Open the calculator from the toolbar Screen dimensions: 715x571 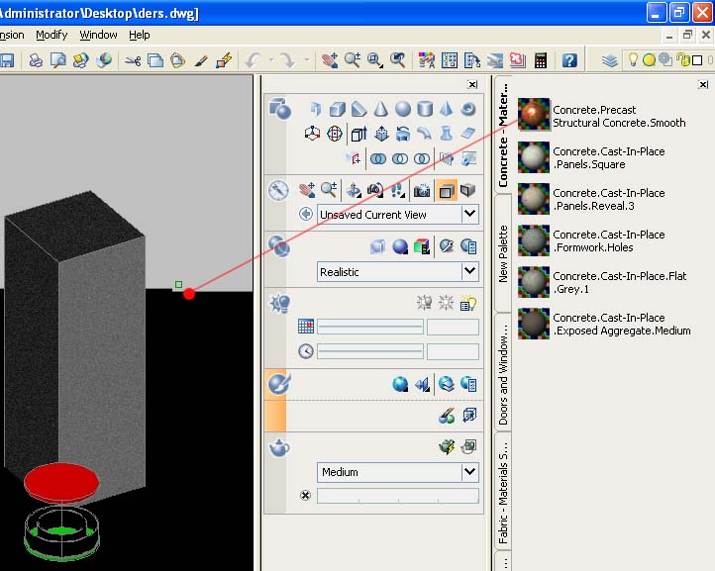pyautogui.click(x=541, y=60)
